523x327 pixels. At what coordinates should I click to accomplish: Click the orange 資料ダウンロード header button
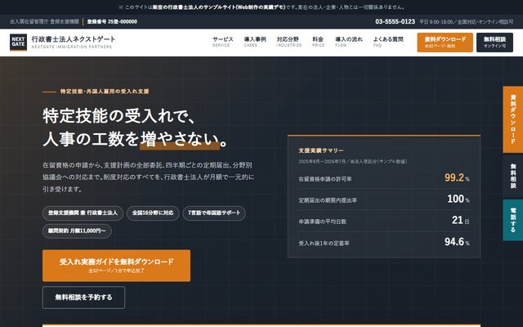coord(445,43)
